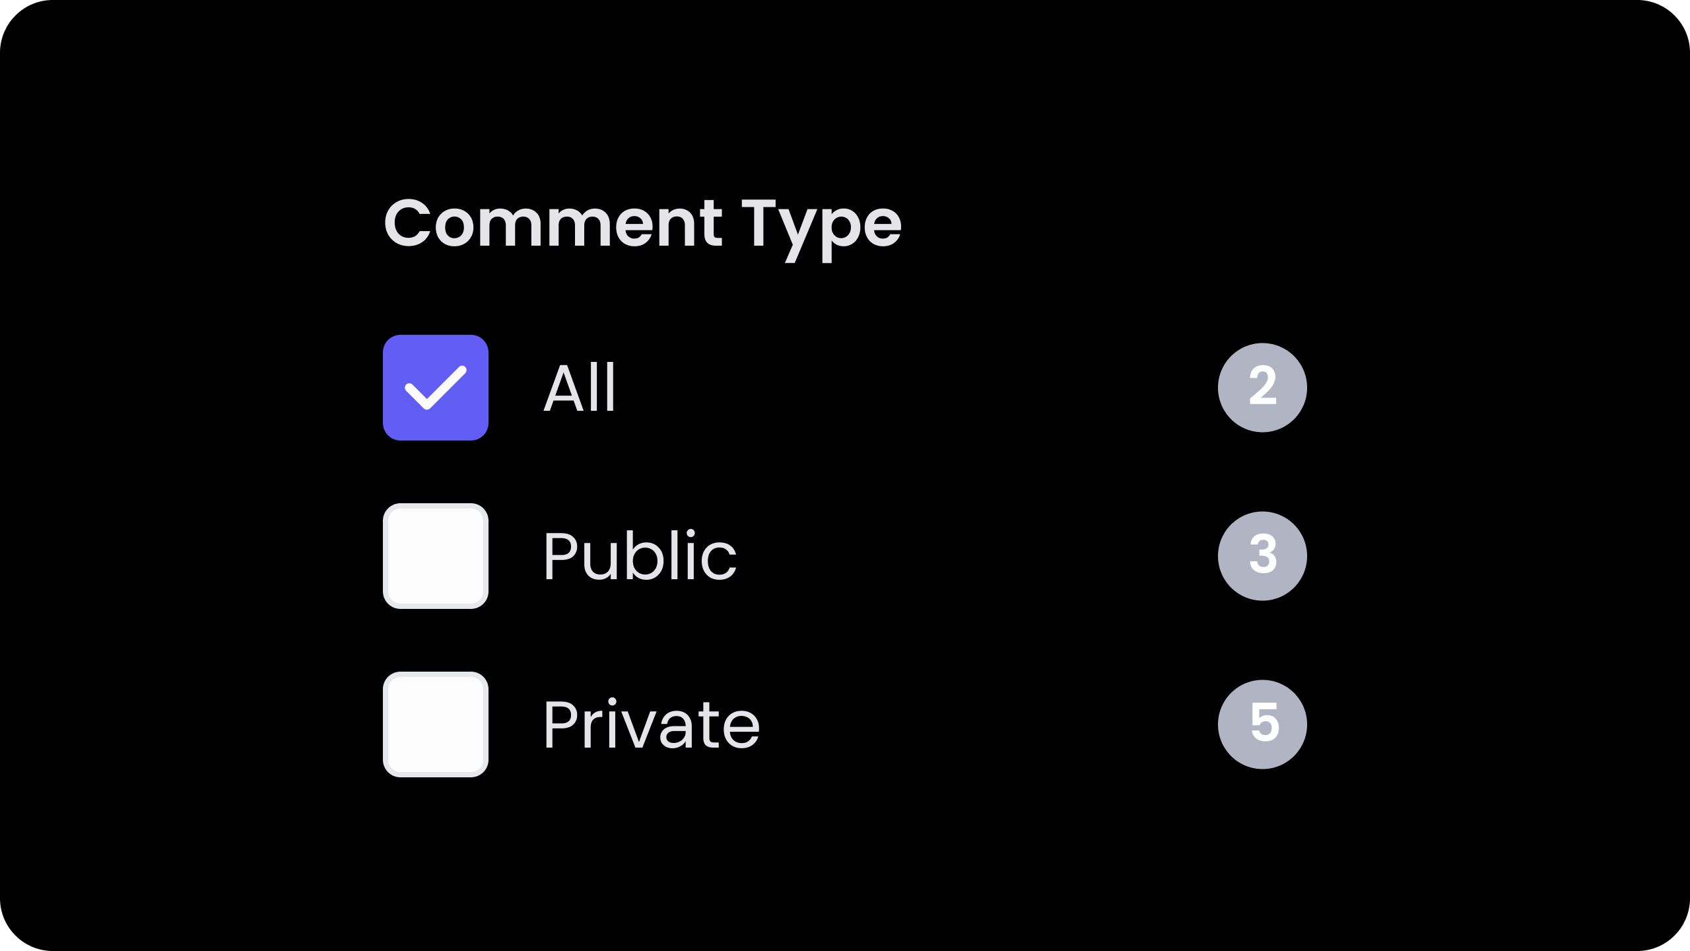Screen dimensions: 1690x951
Task: Click the "Comment Type" heading
Action: (642, 229)
